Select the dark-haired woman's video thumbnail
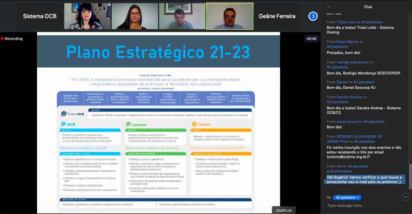 (x=87, y=16)
